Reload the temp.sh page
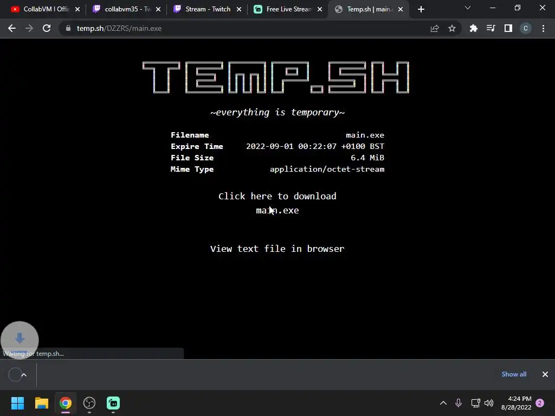The width and height of the screenshot is (555, 416). (47, 28)
